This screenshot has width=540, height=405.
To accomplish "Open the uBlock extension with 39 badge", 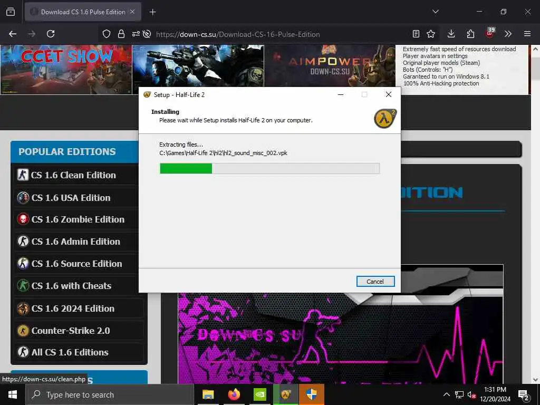I will click(490, 33).
